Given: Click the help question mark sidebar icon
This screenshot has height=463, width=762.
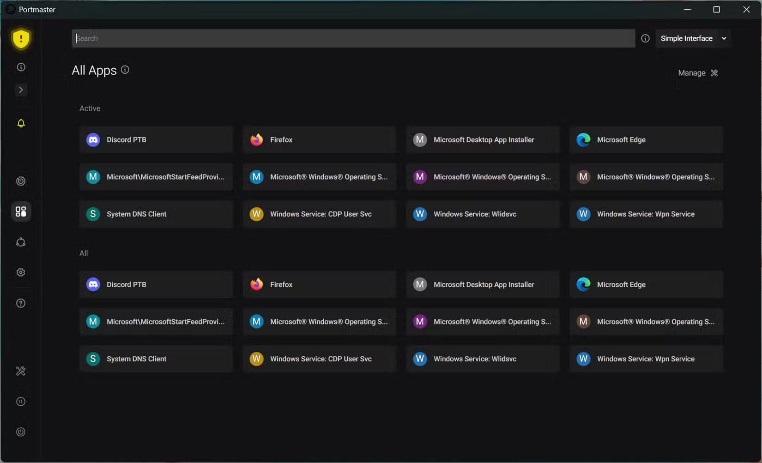Looking at the screenshot, I should (x=21, y=303).
